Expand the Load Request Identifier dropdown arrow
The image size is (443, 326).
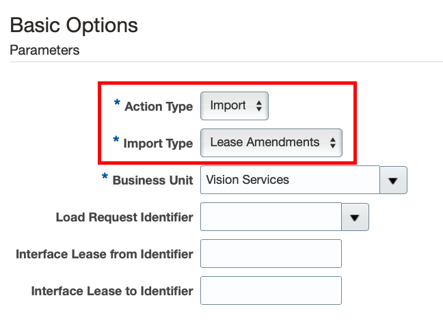(x=355, y=217)
